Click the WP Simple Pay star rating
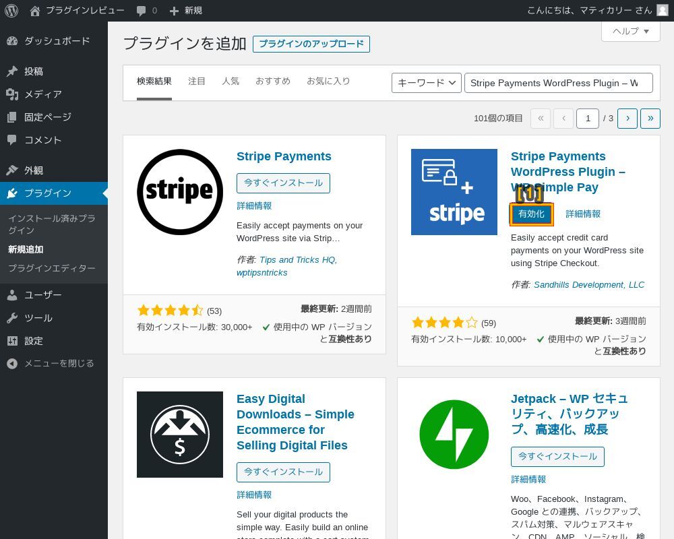This screenshot has height=539, width=674. point(444,322)
